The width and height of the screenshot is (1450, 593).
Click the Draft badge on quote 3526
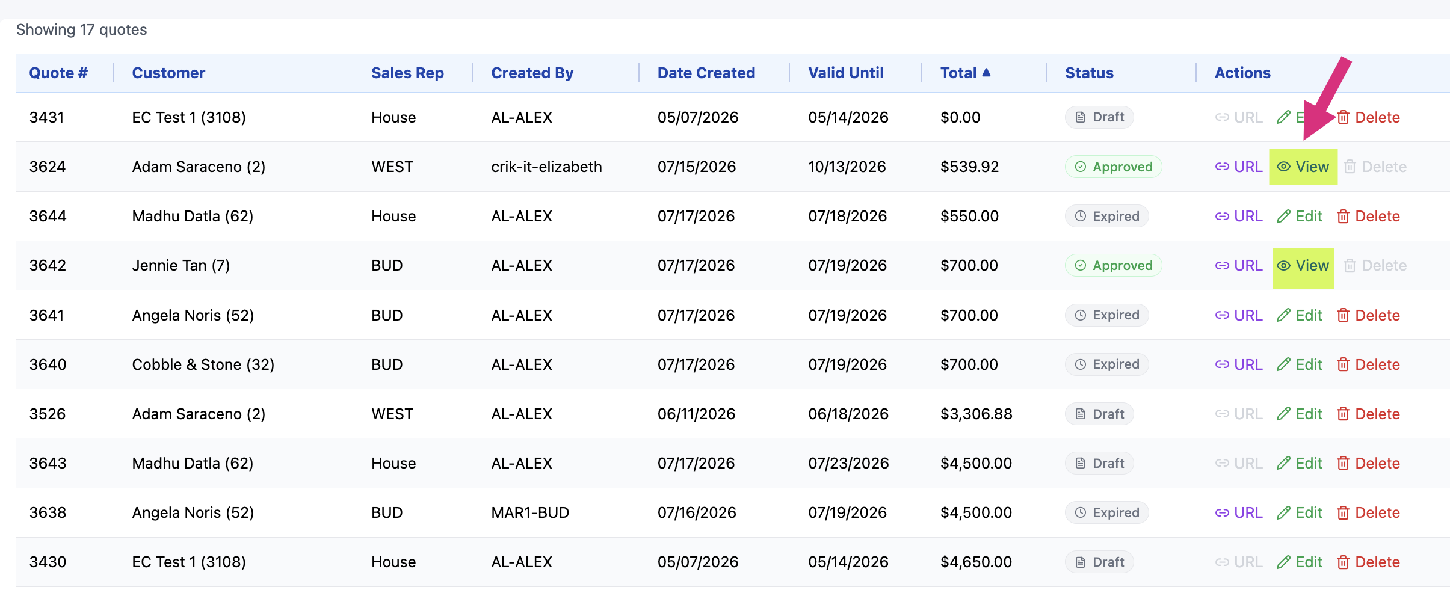point(1099,414)
